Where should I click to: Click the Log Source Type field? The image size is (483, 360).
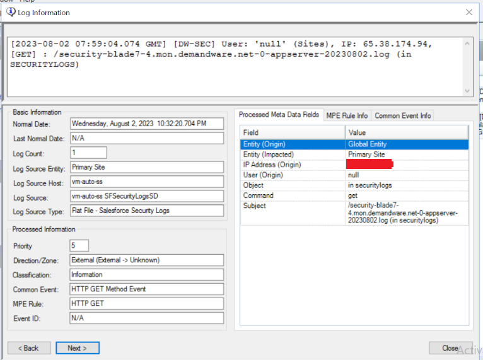click(x=146, y=211)
